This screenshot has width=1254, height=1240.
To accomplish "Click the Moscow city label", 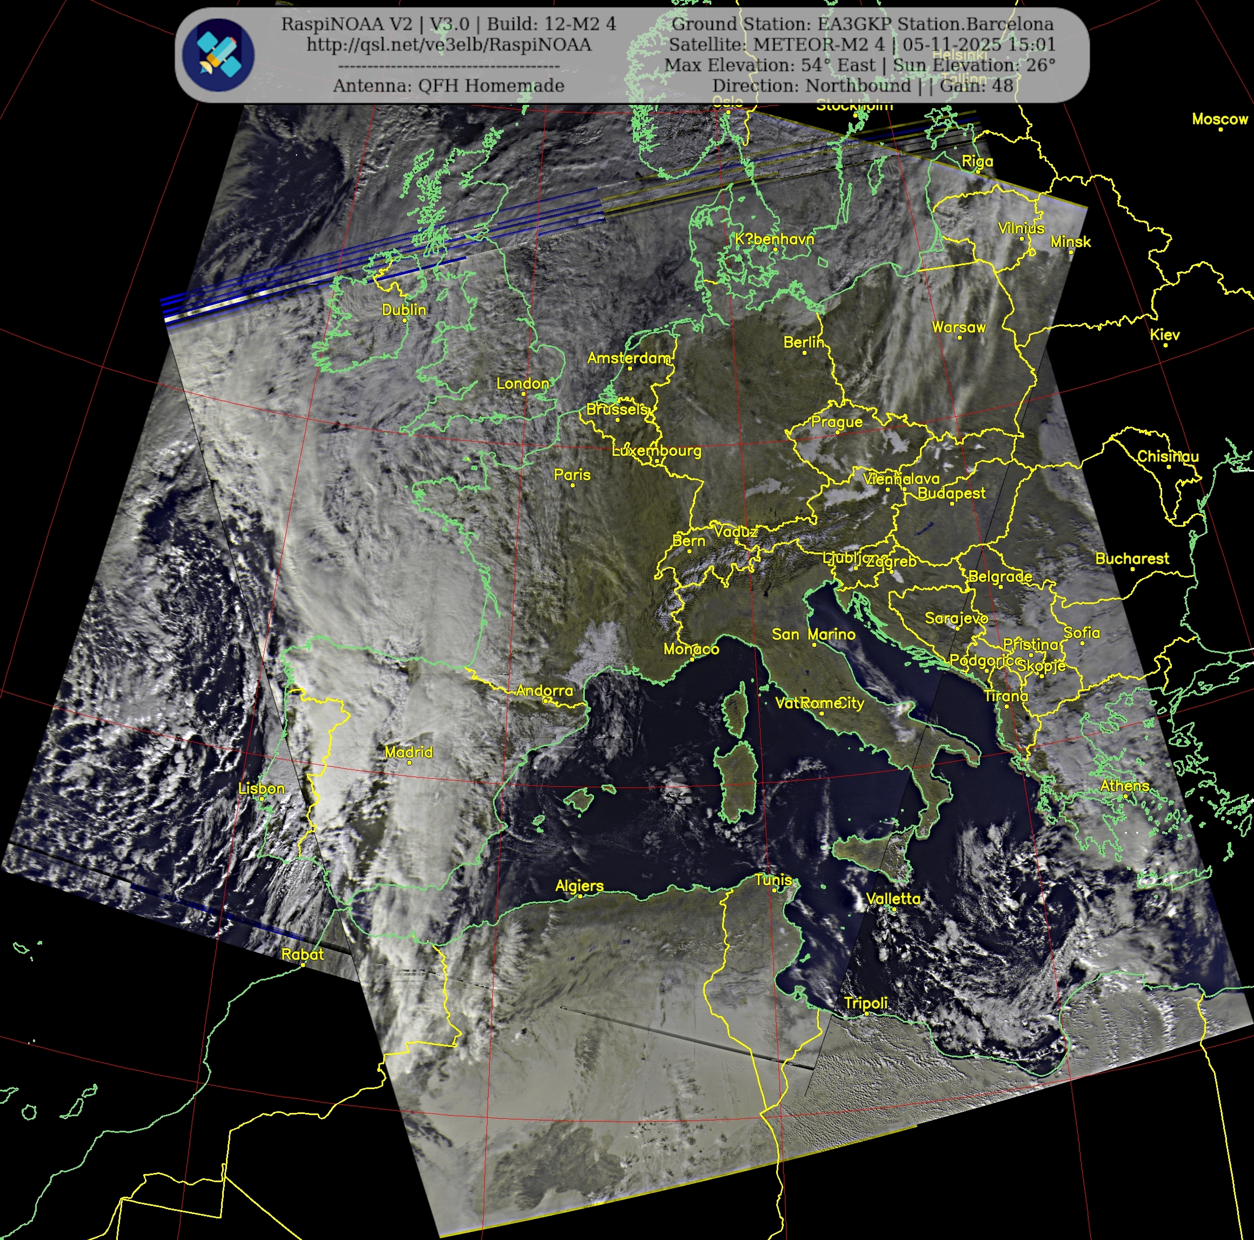I will pos(1219,119).
